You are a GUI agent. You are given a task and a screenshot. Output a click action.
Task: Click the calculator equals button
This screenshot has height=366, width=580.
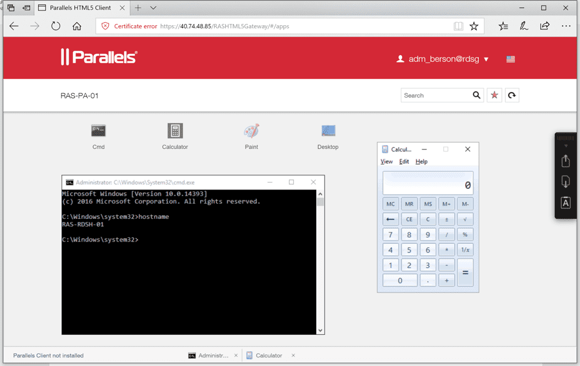click(x=465, y=273)
